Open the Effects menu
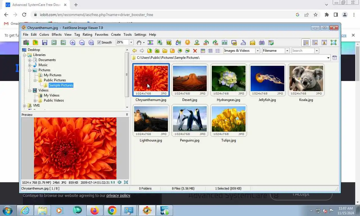The width and height of the screenshot is (360, 216). (57, 35)
